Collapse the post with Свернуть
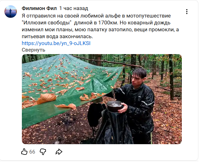Image resolution: width=209 pixels, height=162 pixels. pos(33,50)
